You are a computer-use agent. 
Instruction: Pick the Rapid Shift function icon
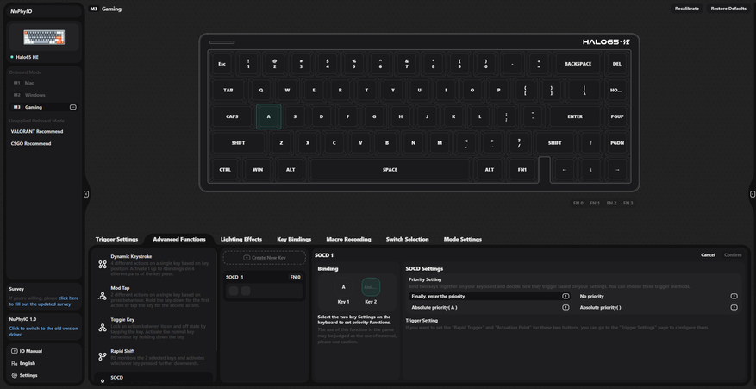103,357
